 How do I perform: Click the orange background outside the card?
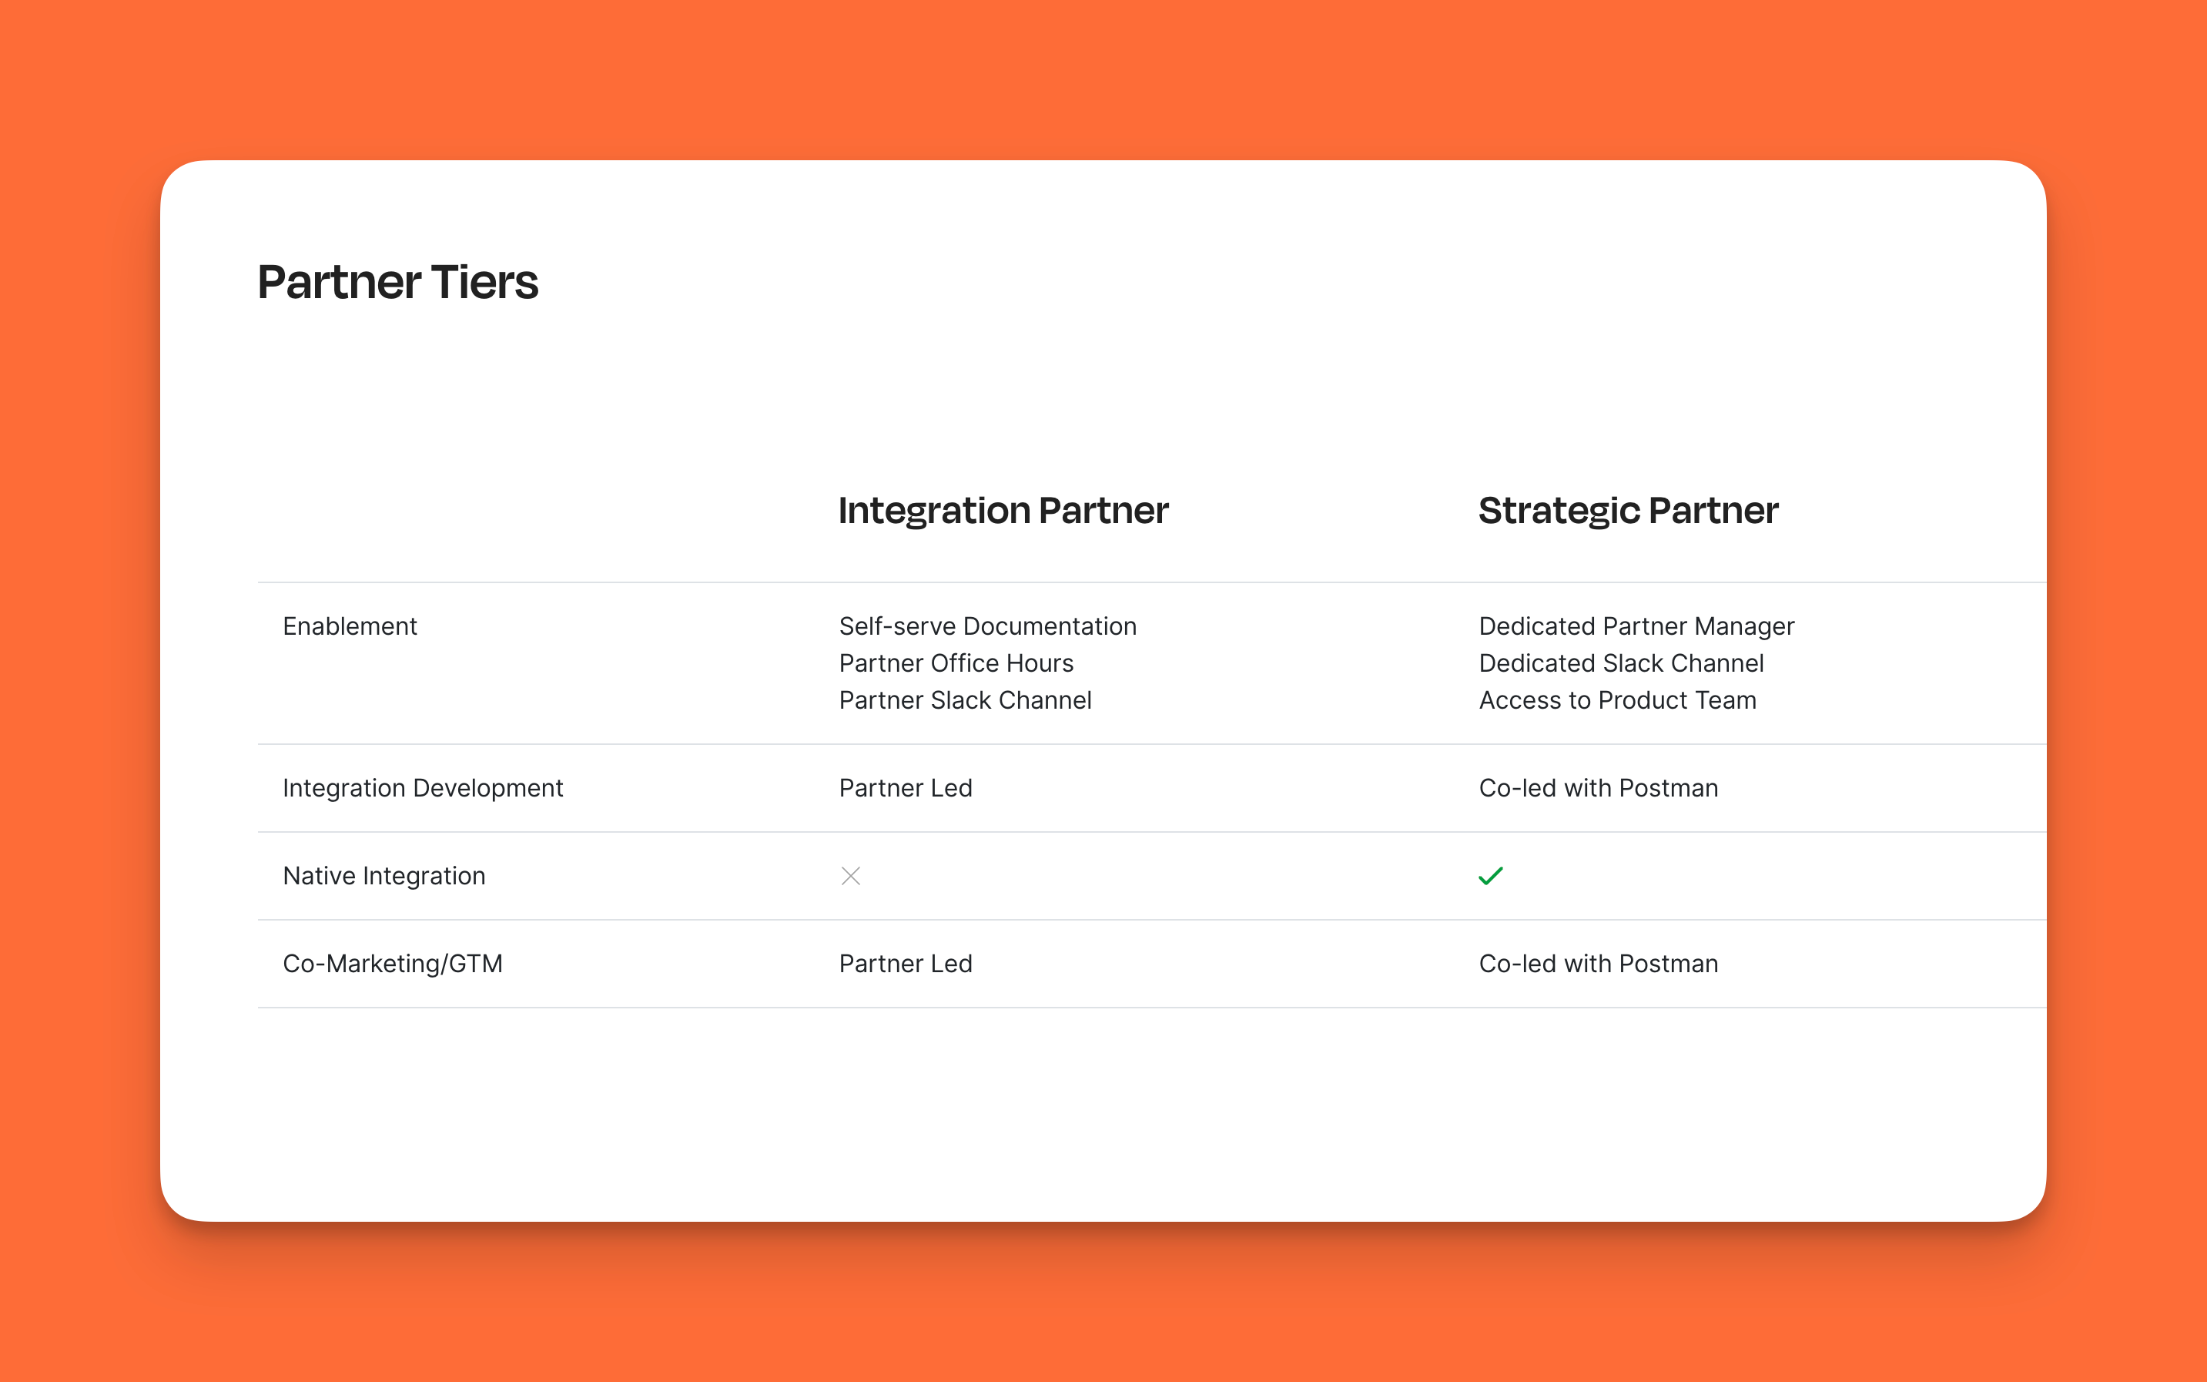[1097, 73]
